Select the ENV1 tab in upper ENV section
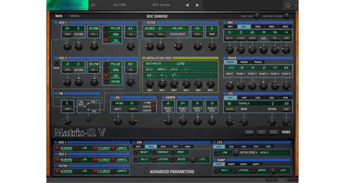Screen dimensions: 345x183 point(230,27)
